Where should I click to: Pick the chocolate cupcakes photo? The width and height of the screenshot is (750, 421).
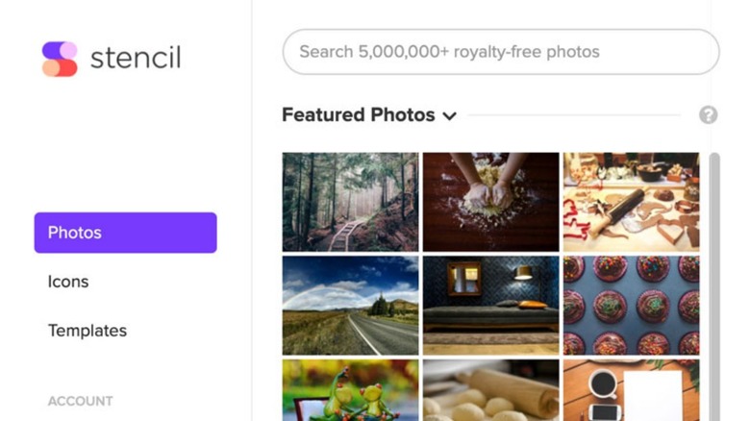pos(631,305)
